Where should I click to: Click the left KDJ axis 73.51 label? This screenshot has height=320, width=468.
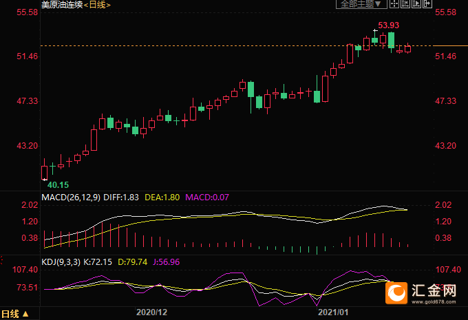[x=28, y=288]
